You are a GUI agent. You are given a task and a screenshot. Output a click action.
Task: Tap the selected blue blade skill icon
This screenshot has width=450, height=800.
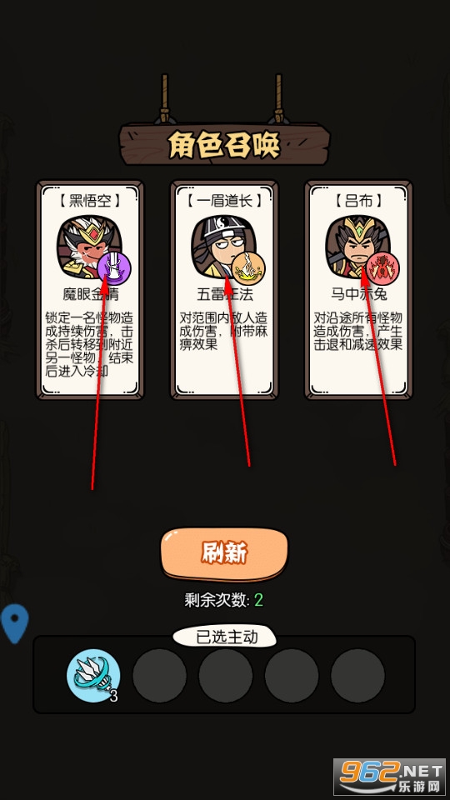pyautogui.click(x=93, y=676)
